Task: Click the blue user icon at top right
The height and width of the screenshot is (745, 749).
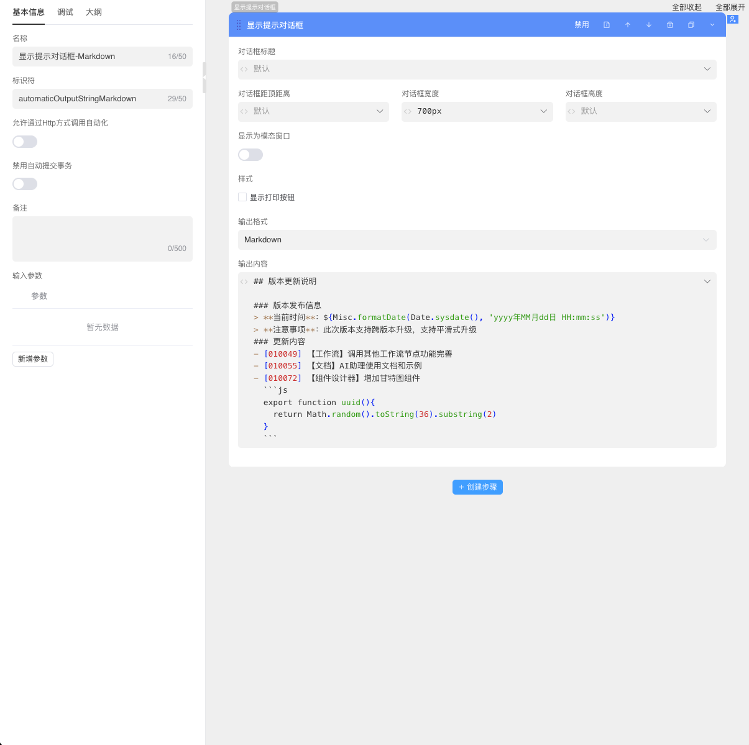Action: click(x=733, y=19)
